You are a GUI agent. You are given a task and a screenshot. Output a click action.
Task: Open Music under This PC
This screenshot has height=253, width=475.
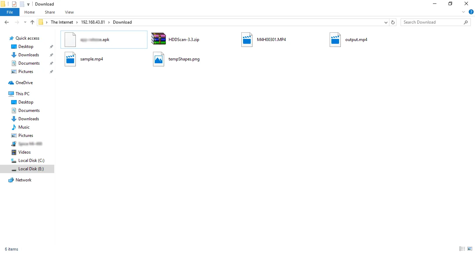21,127
